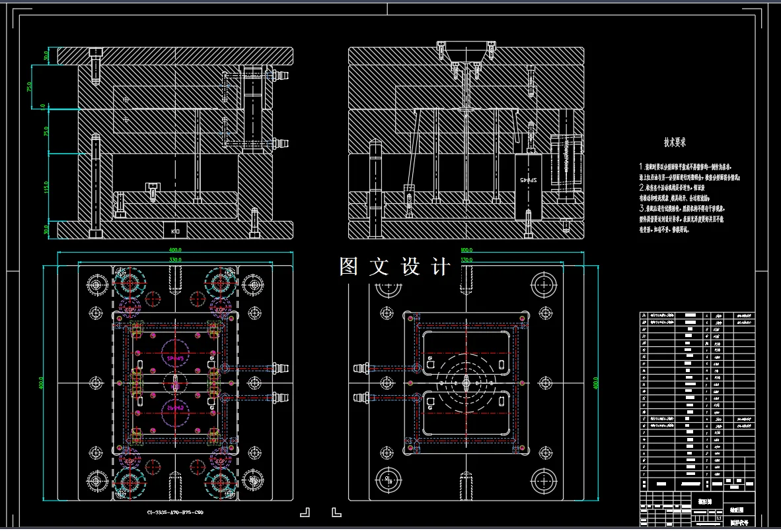Click the topmost 30.0 plate thickness dimension
Viewport: 781px width, 531px height.
pos(46,55)
